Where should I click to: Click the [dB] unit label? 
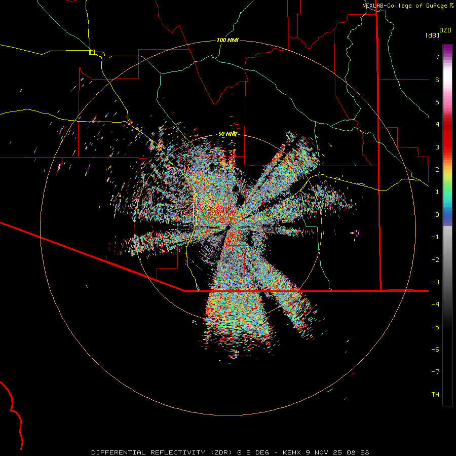coord(433,35)
